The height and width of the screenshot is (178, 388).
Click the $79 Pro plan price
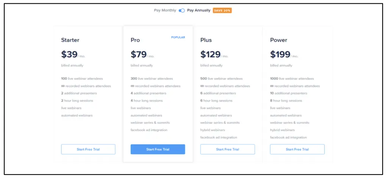(x=139, y=55)
